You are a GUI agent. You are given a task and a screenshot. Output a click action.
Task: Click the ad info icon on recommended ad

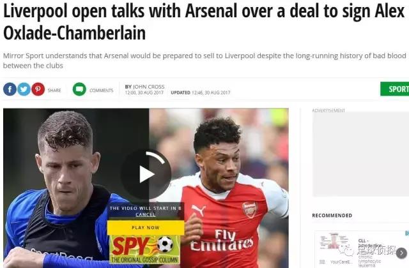[x=407, y=233]
